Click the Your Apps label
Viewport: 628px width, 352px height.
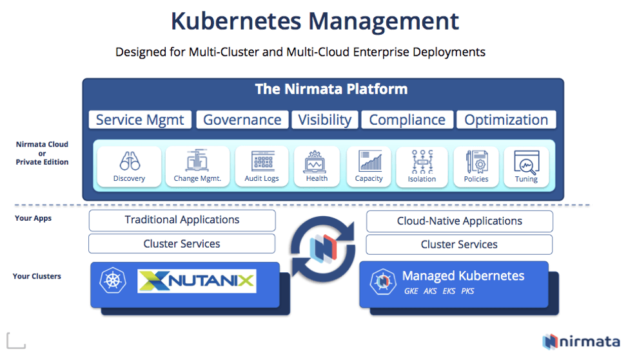34,218
